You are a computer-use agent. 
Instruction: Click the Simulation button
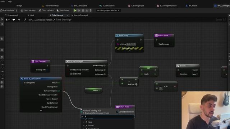tap(63, 10)
